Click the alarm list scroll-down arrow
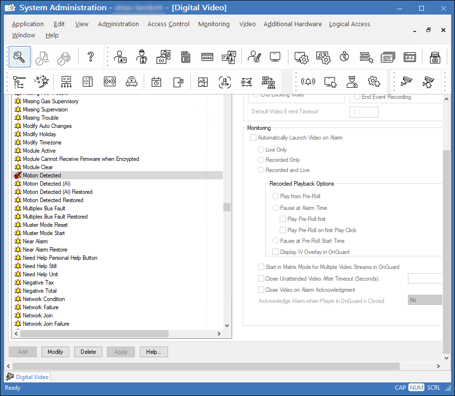Image resolution: width=455 pixels, height=396 pixels. (x=227, y=326)
